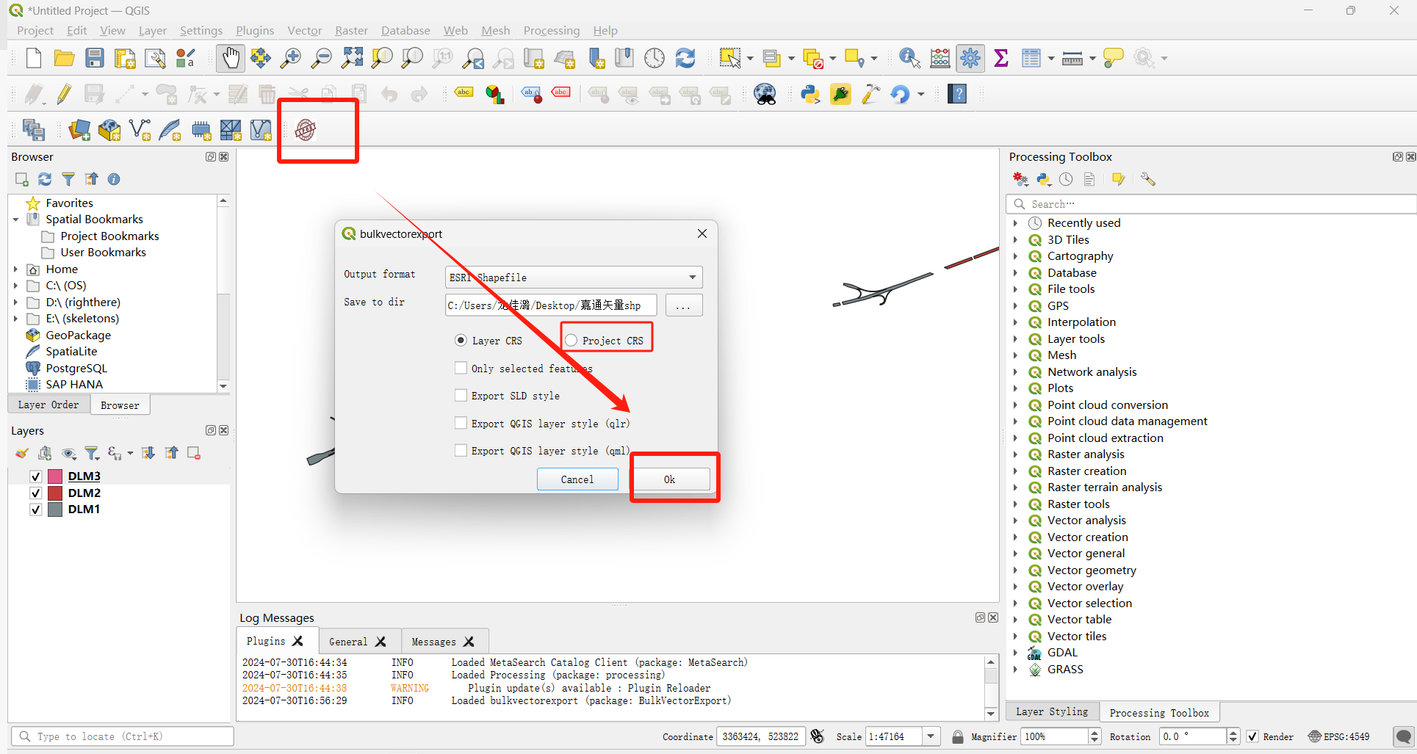Click the Save Project icon

point(95,58)
